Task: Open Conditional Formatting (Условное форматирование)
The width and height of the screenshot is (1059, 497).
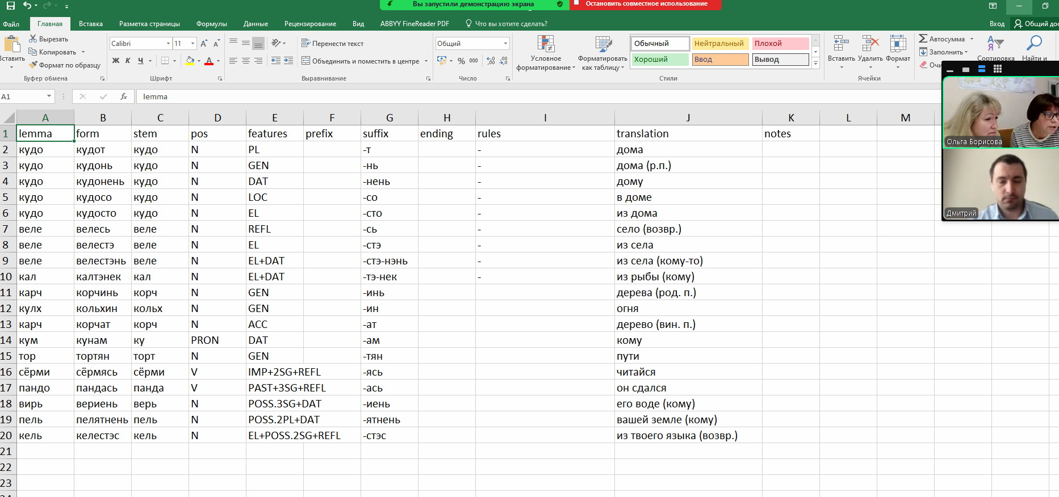Action: click(545, 53)
